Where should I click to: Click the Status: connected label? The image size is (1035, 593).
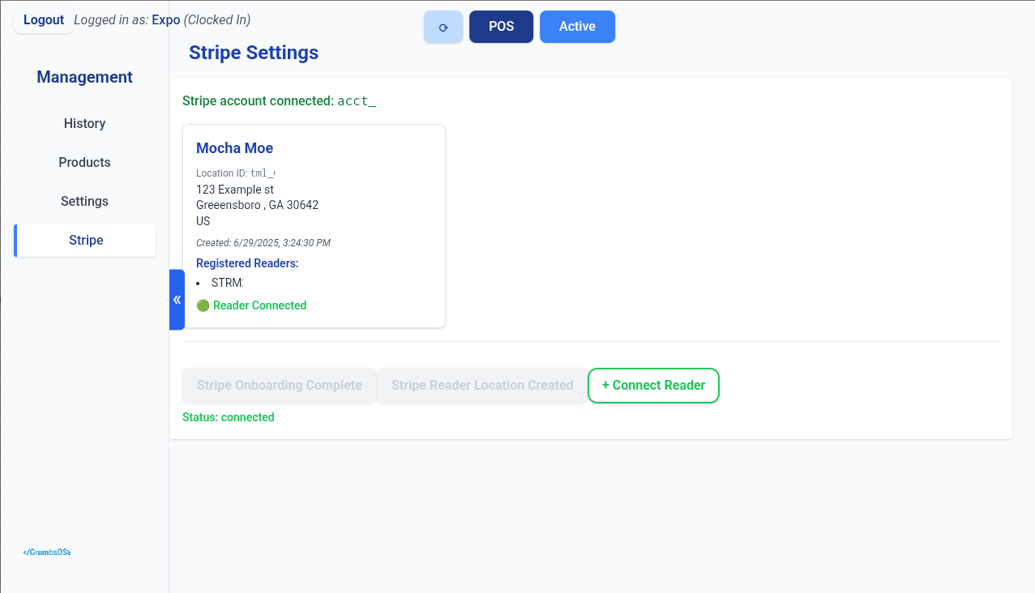[229, 417]
